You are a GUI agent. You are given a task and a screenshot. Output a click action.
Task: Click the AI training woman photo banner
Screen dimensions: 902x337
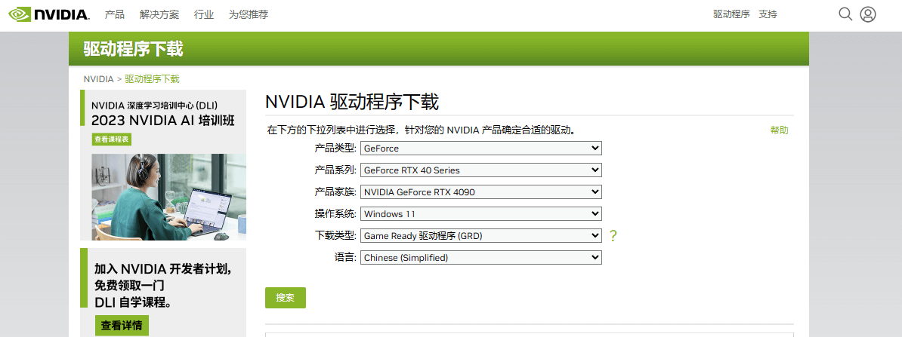click(x=169, y=197)
